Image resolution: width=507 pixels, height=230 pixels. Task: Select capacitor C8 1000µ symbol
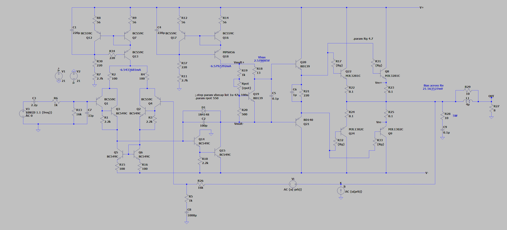(x=186, y=212)
